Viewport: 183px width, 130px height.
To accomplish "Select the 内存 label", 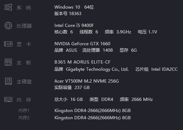I will click(24, 100).
